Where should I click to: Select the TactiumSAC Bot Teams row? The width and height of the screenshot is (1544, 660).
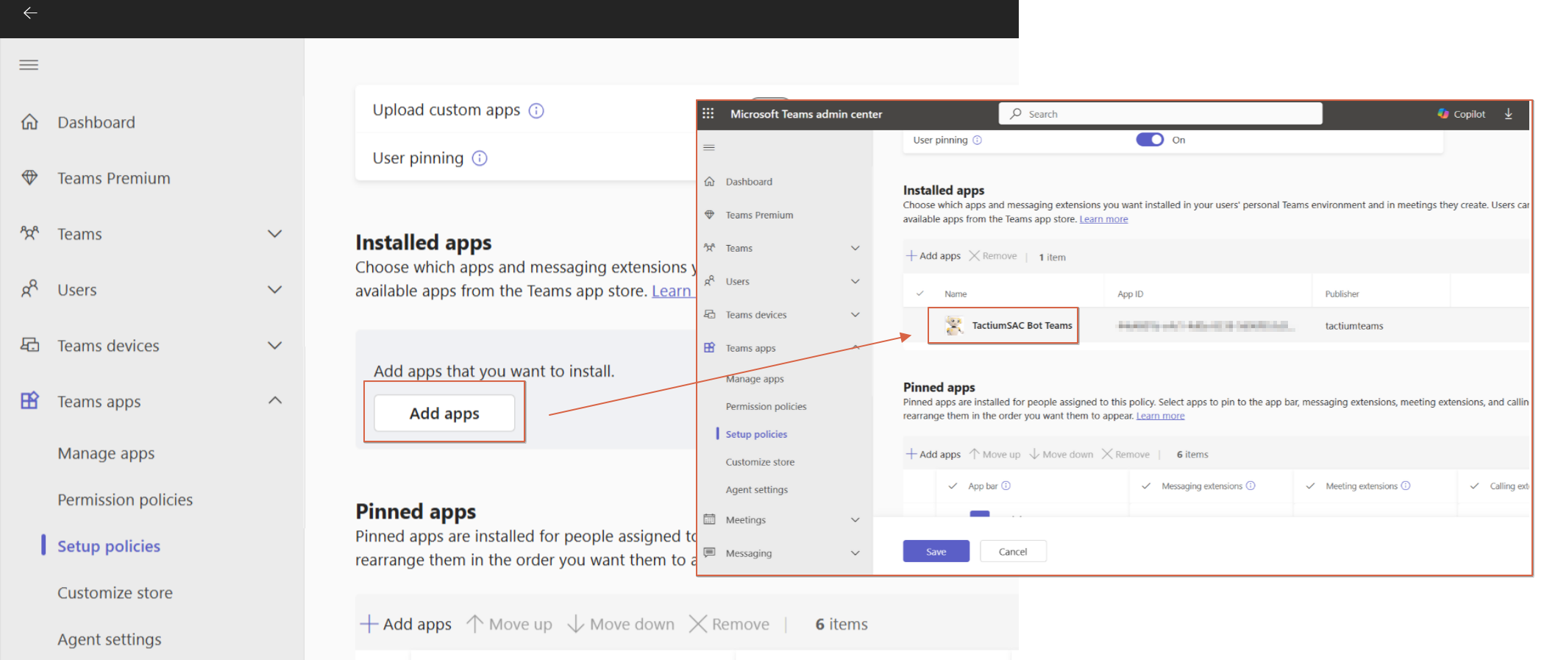tap(1021, 325)
